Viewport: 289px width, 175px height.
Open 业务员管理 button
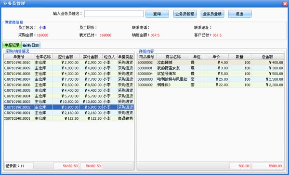(185, 14)
